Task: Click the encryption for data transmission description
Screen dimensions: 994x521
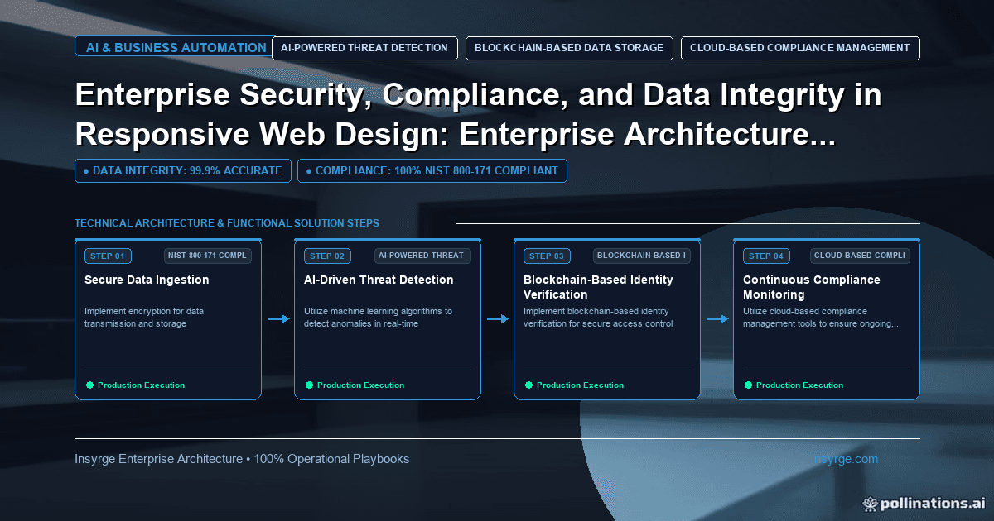Action: (144, 318)
